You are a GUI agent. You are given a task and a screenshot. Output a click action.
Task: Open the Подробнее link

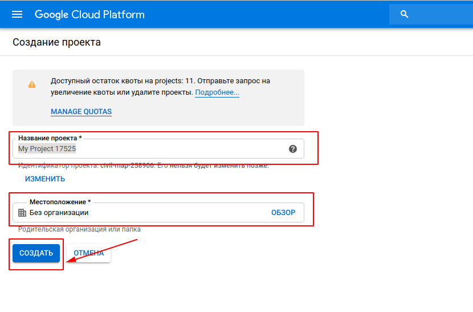217,92
